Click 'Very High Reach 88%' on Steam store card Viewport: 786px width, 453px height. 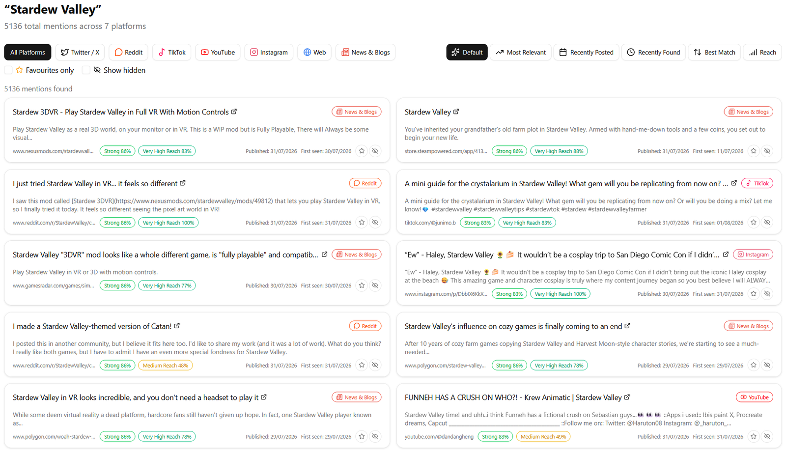[559, 151]
